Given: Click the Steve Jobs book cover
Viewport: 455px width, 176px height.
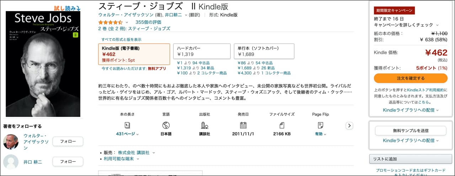Looking at the screenshot, I should point(43,64).
